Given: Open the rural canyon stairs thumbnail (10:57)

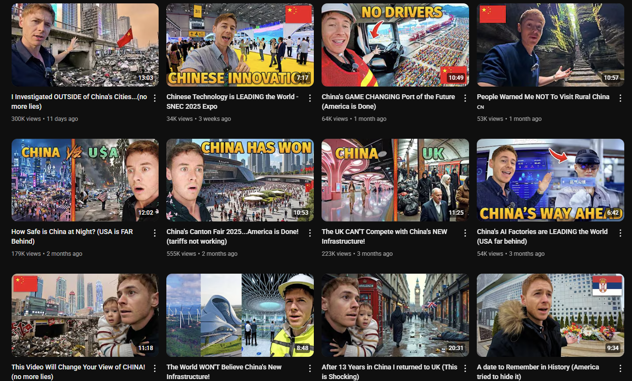Looking at the screenshot, I should pyautogui.click(x=550, y=45).
